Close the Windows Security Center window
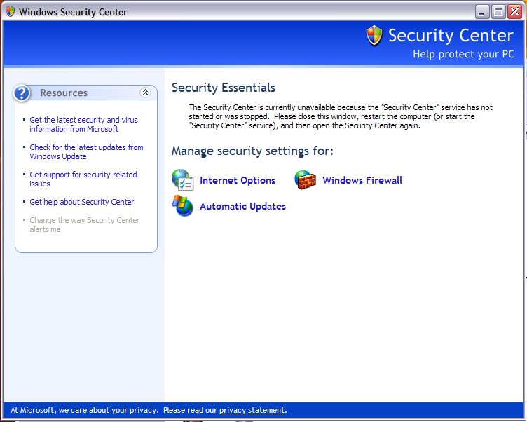The image size is (527, 422). [515, 12]
